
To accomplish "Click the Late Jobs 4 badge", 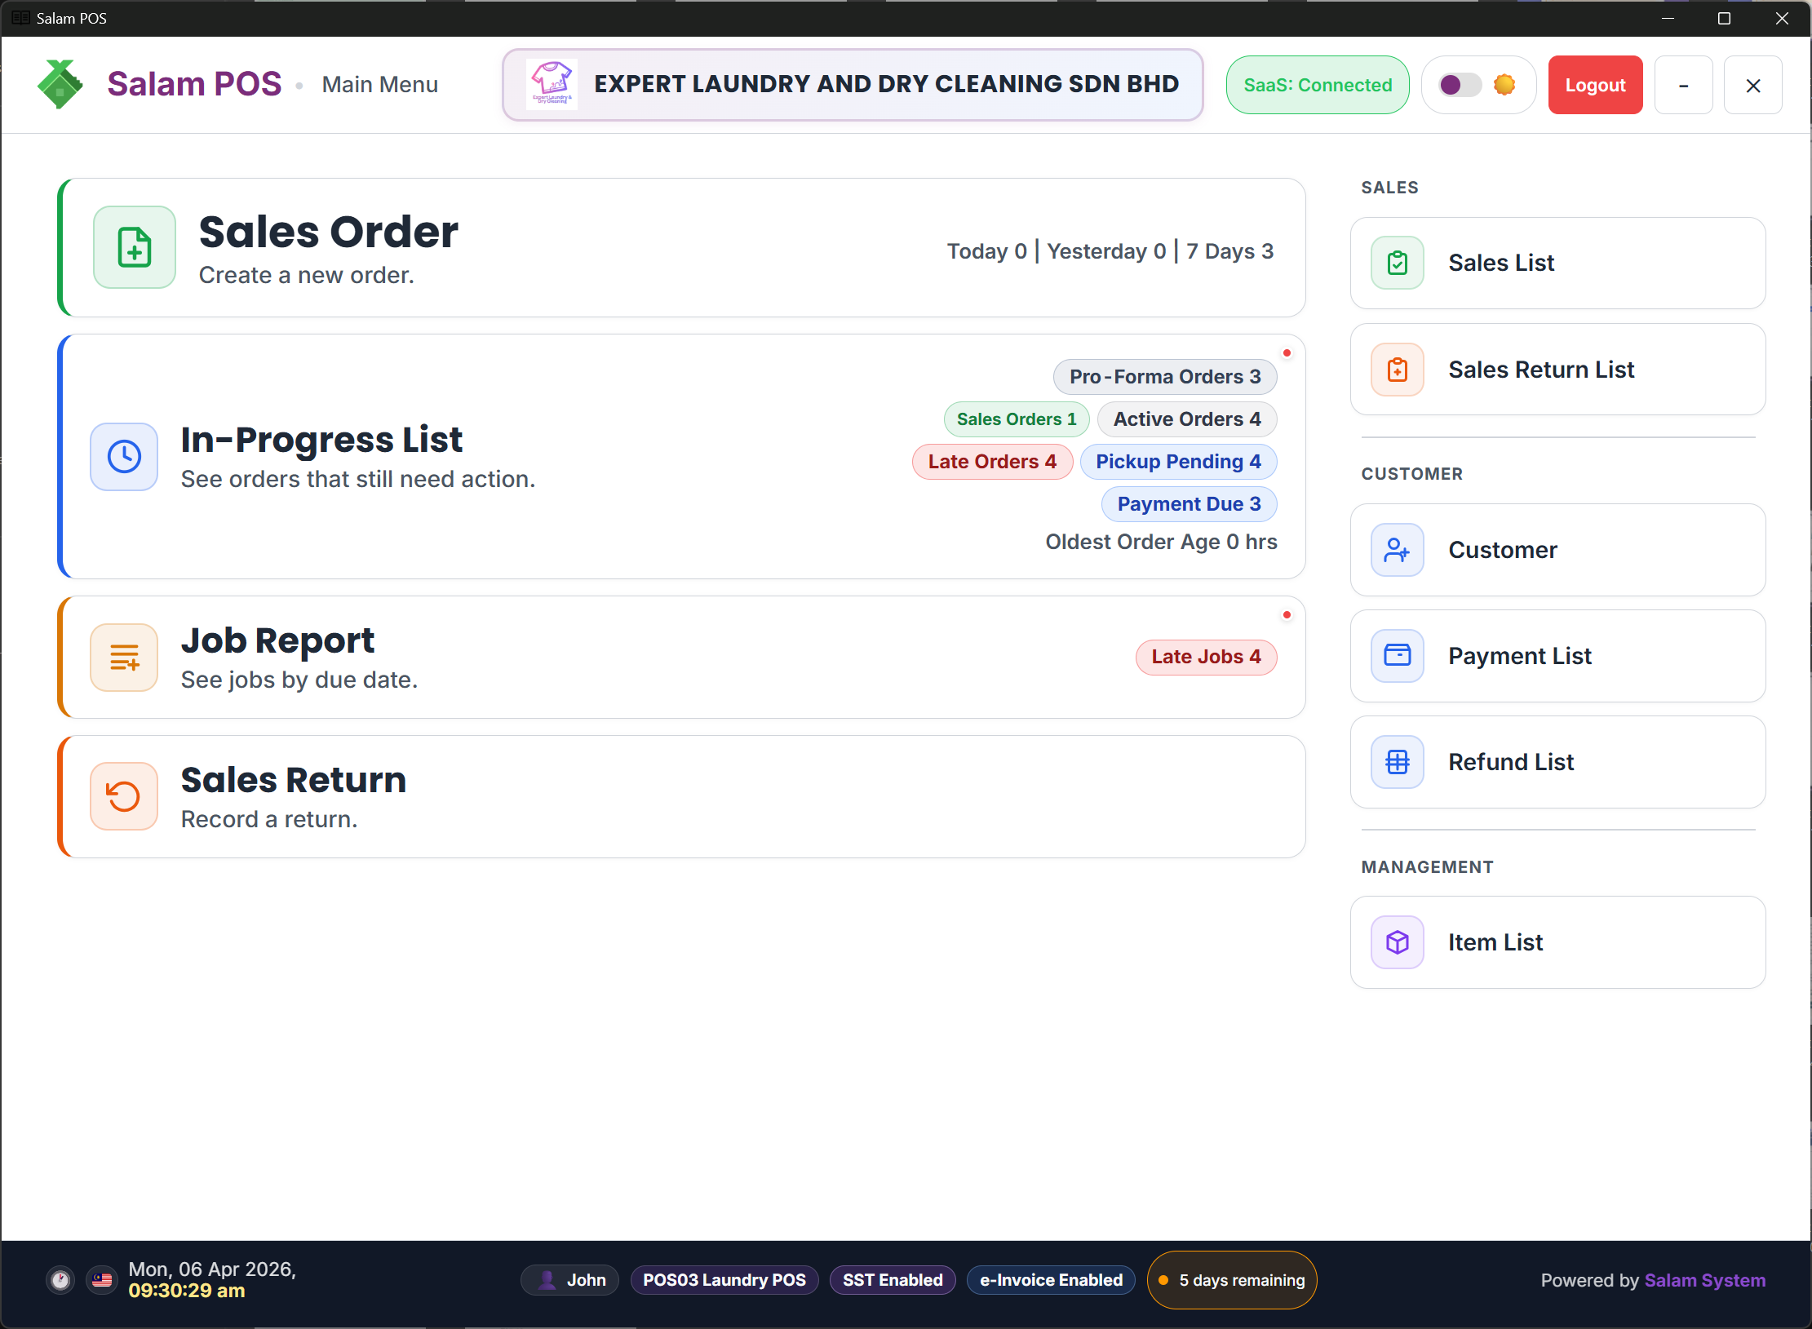I will 1206,657.
